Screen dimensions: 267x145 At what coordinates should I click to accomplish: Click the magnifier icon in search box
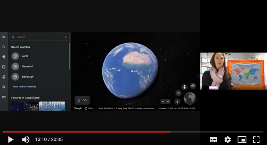click(x=13, y=37)
